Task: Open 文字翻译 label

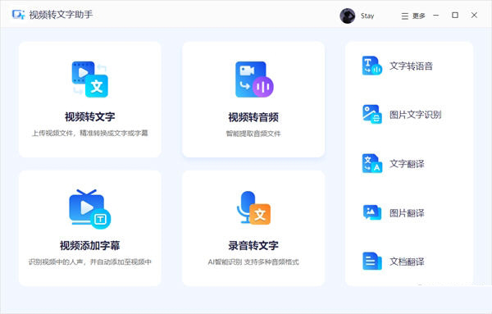Action: point(407,164)
